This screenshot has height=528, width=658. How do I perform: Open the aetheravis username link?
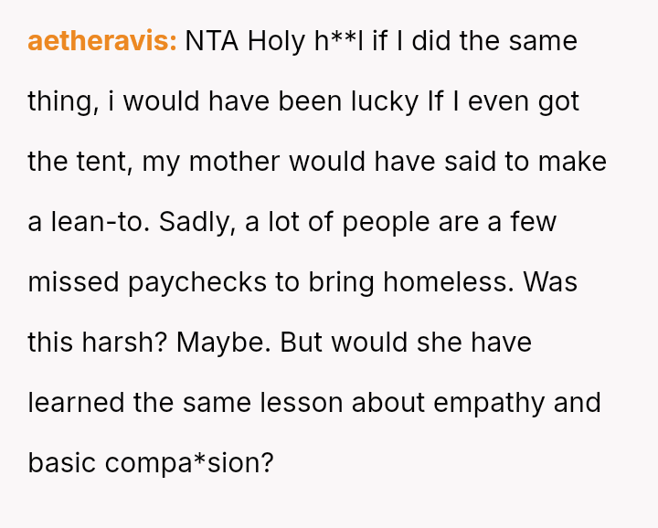101,41
